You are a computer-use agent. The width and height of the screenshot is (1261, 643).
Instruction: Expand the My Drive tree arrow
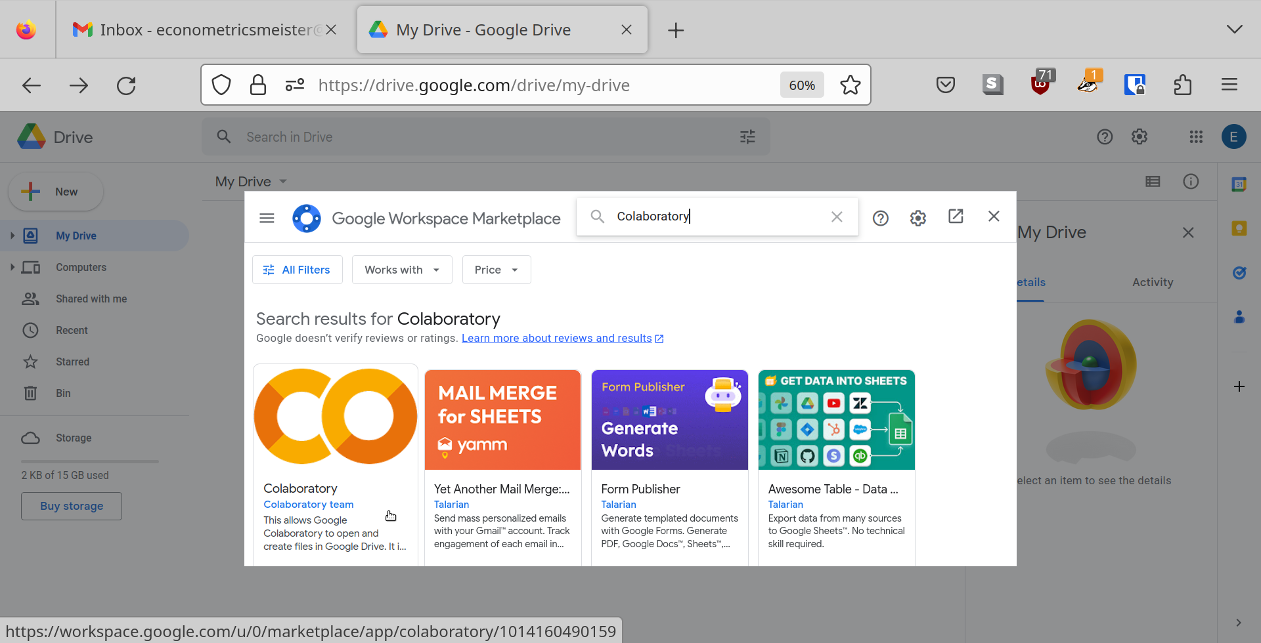pyautogui.click(x=12, y=236)
